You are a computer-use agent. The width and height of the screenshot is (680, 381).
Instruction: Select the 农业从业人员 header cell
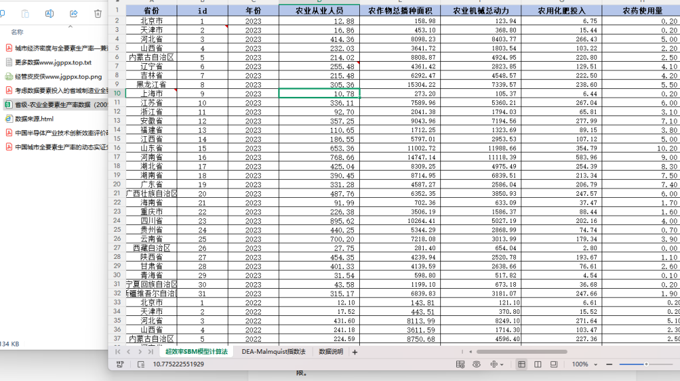pos(319,11)
